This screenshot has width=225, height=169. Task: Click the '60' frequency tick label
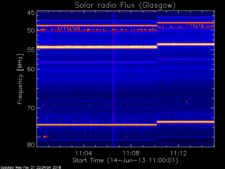[x=31, y=69]
